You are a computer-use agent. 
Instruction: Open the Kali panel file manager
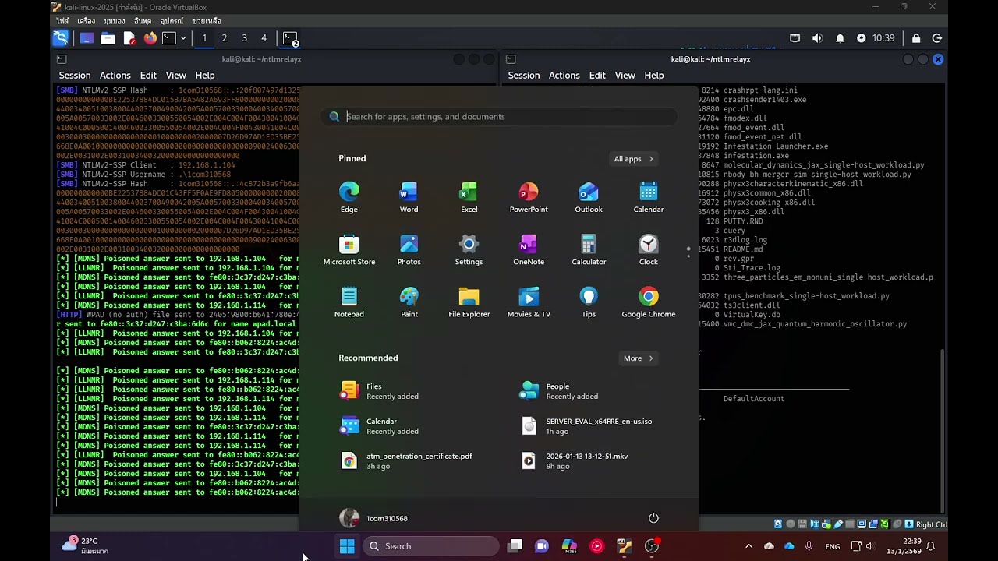pos(108,37)
